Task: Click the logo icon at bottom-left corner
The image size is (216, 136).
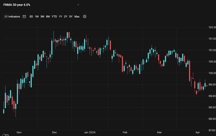Action: pyautogui.click(x=6, y=135)
